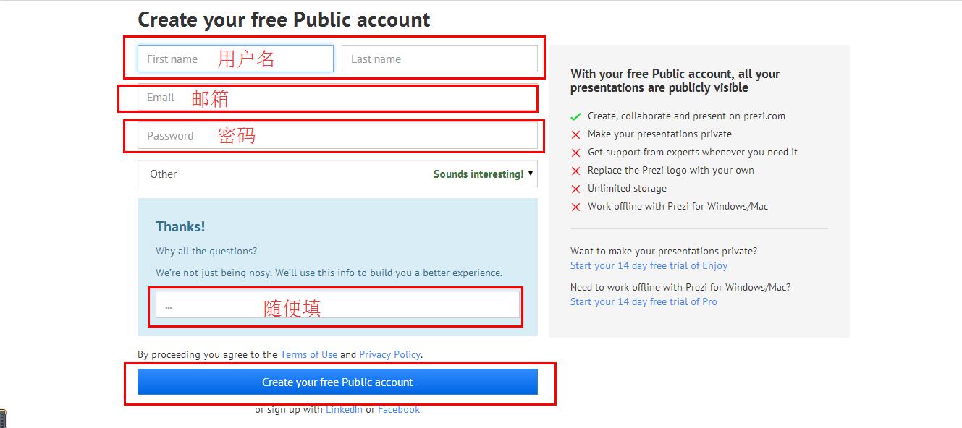The height and width of the screenshot is (428, 962).
Task: Click green checkmark beside Create, collaborate and present
Action: pos(575,116)
